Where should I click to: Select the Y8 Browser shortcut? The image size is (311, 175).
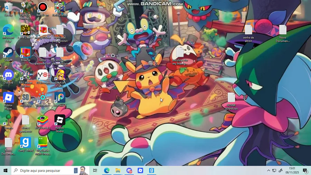click(43, 77)
